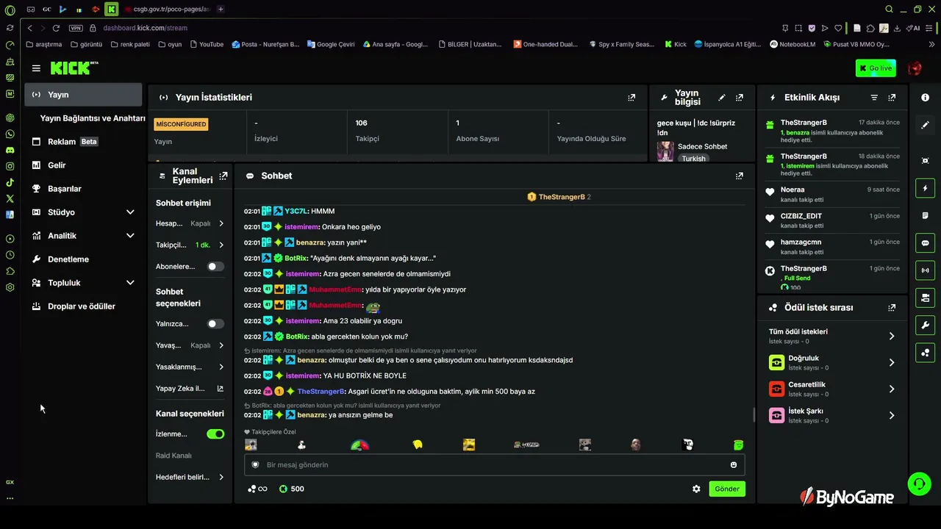Open the emoji picker in the message box
The width and height of the screenshot is (941, 529).
[734, 464]
